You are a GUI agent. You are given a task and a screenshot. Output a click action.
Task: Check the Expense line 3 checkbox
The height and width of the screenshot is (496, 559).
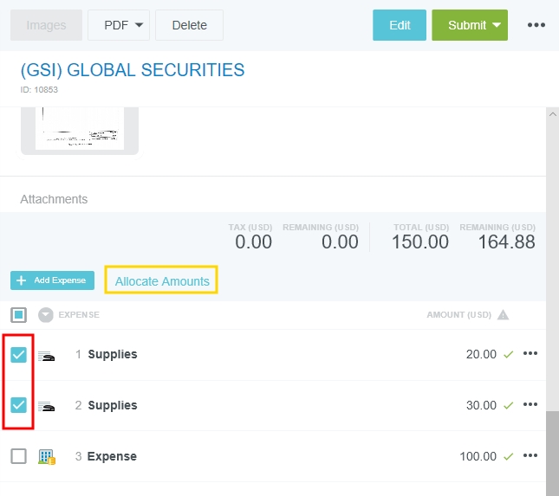pyautogui.click(x=18, y=456)
